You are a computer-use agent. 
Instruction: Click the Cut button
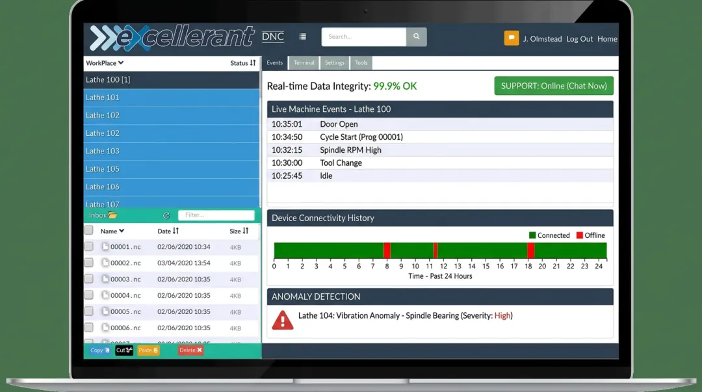[124, 350]
